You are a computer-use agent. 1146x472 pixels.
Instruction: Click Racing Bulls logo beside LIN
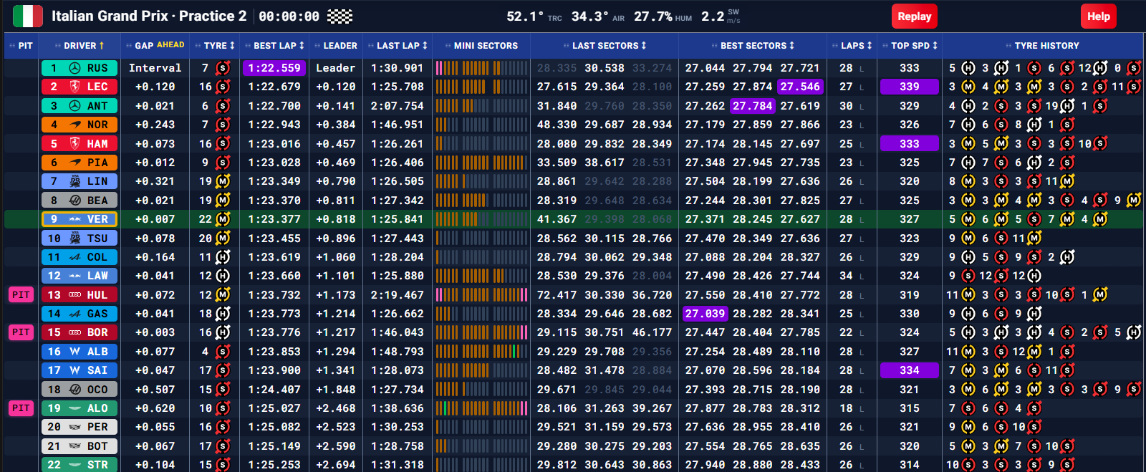coord(74,181)
